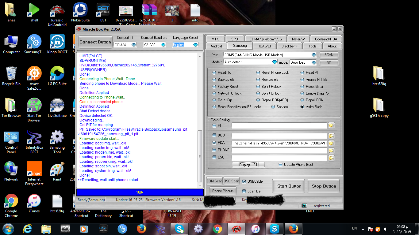Expand the Comport inf dropdown
The width and height of the screenshot is (419, 235).
click(x=134, y=45)
